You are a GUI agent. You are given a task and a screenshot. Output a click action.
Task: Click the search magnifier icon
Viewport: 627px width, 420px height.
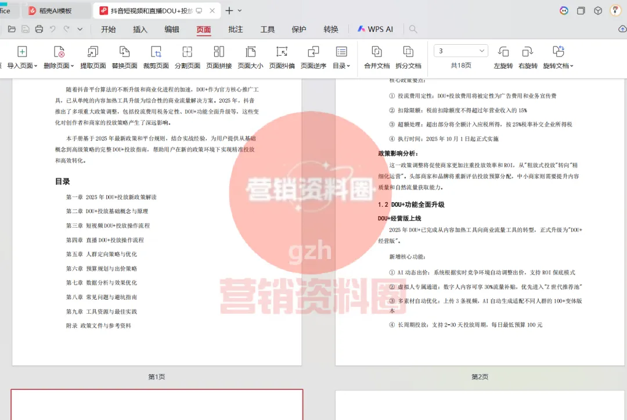(x=413, y=29)
